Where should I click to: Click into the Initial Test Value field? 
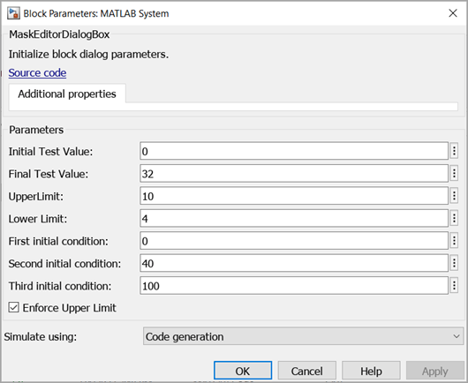294,151
